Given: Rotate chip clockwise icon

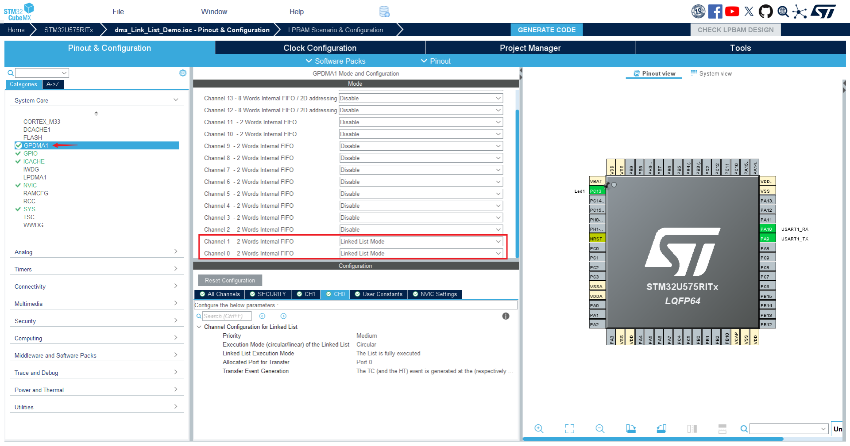Looking at the screenshot, I should [x=631, y=428].
